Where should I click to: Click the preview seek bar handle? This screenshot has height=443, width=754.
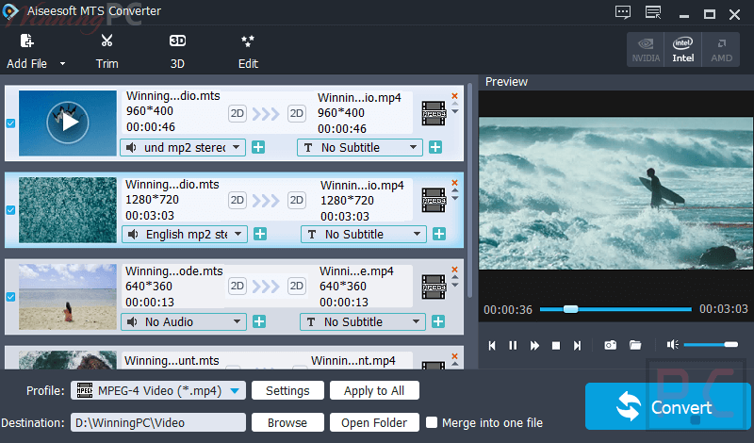pos(571,309)
